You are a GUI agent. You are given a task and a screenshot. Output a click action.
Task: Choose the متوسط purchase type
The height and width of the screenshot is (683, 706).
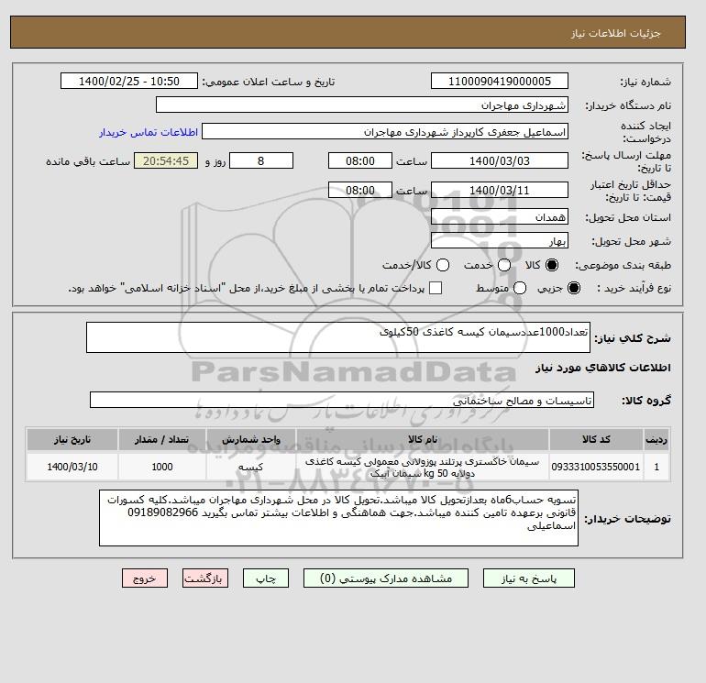click(520, 288)
